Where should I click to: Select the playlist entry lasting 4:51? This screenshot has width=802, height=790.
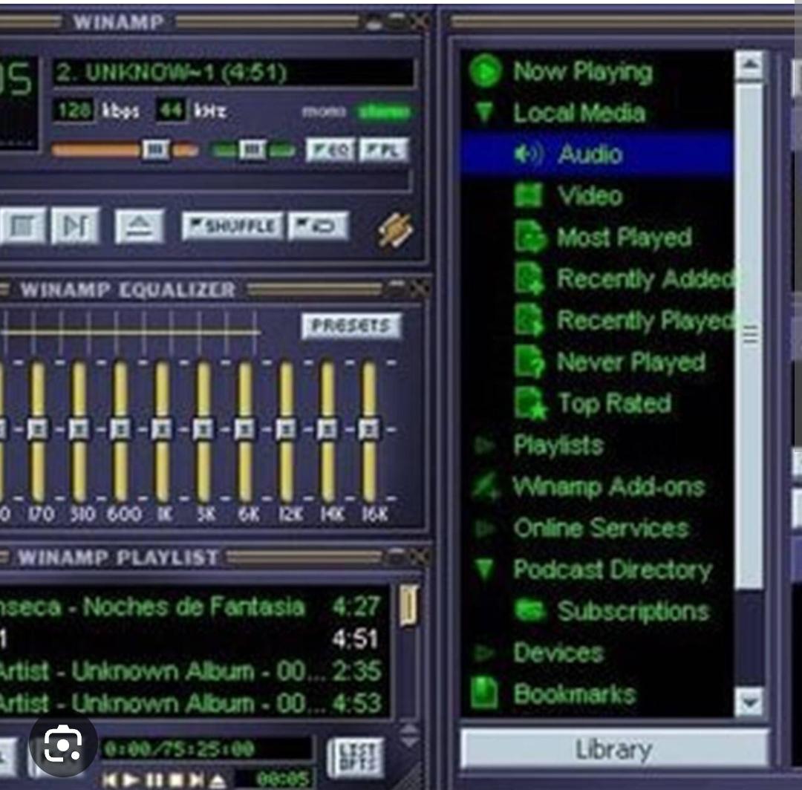195,639
